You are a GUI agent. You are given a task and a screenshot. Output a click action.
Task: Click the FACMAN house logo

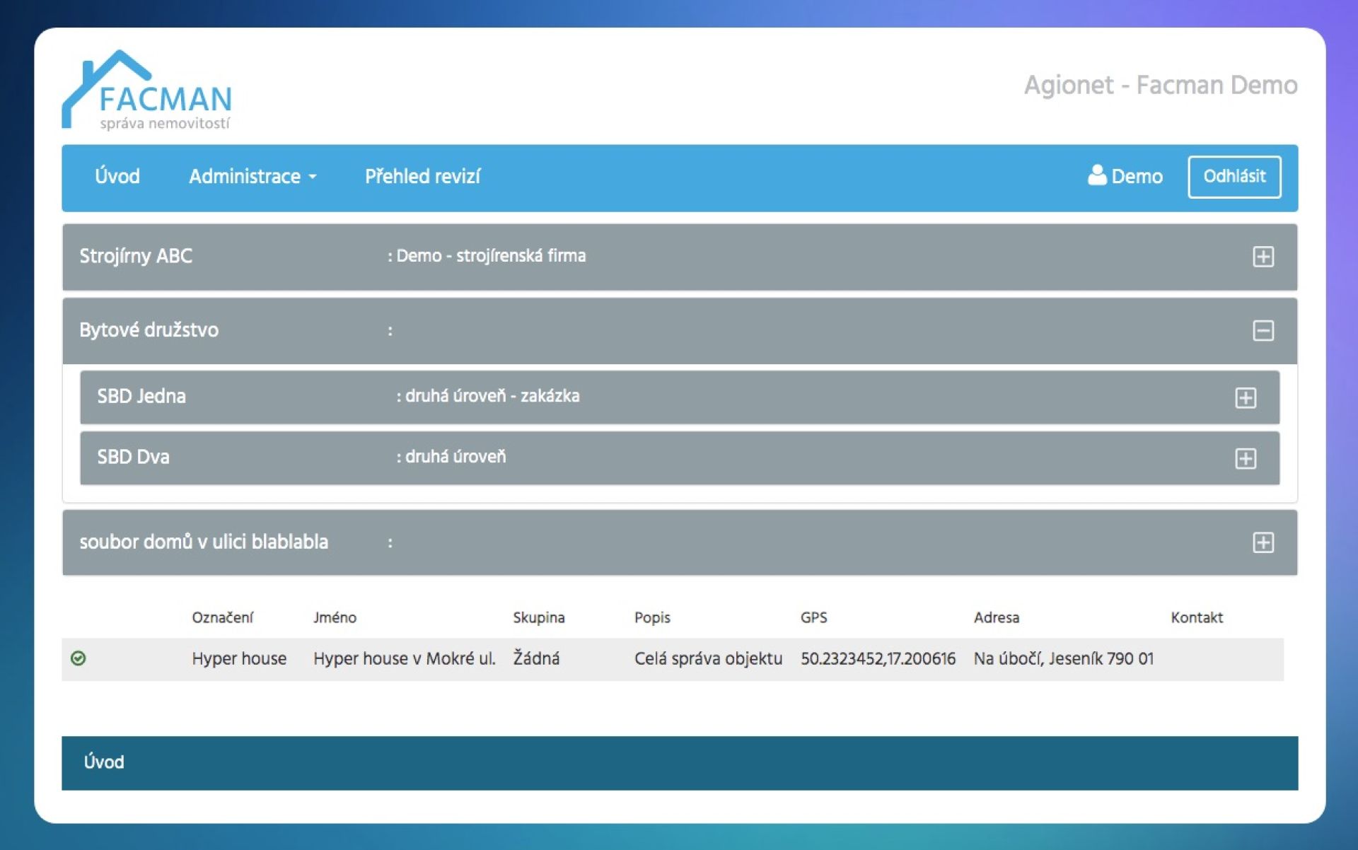pyautogui.click(x=147, y=91)
